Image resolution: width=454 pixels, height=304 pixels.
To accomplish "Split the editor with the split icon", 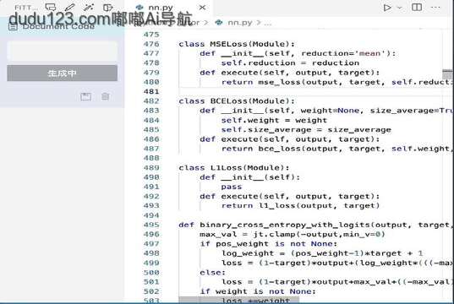I will click(x=417, y=8).
